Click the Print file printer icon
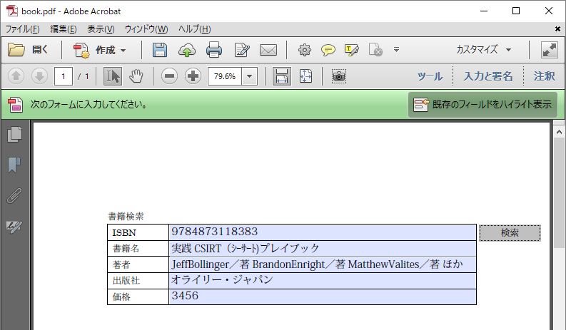Image resolution: width=566 pixels, height=330 pixels. tap(214, 50)
